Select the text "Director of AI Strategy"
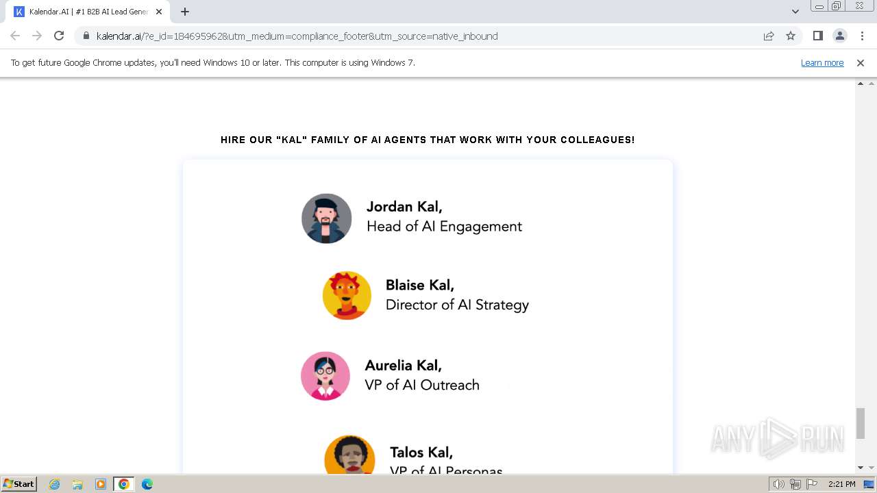Screen dimensions: 877x493 [x=457, y=305]
